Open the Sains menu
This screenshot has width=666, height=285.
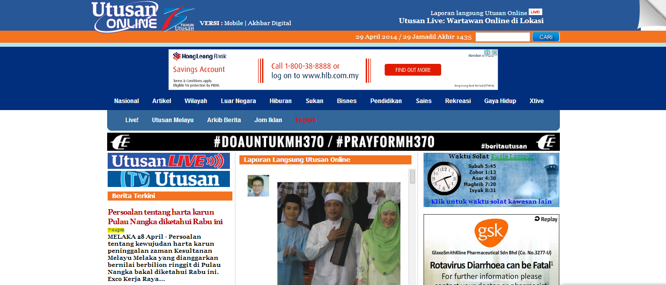tap(424, 101)
